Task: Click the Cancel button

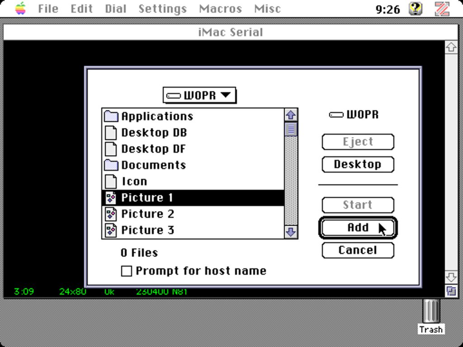Action: click(x=358, y=250)
